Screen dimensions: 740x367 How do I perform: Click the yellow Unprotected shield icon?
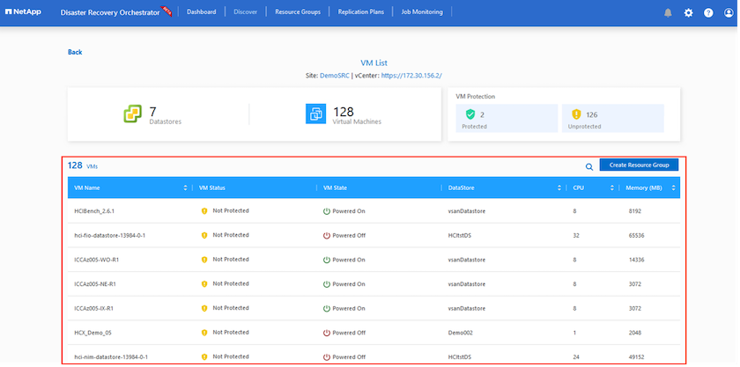[x=575, y=116]
